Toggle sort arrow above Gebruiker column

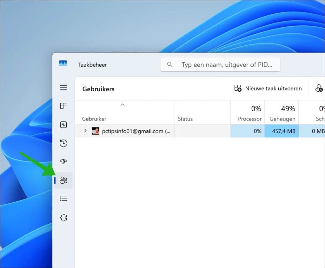(x=123, y=105)
